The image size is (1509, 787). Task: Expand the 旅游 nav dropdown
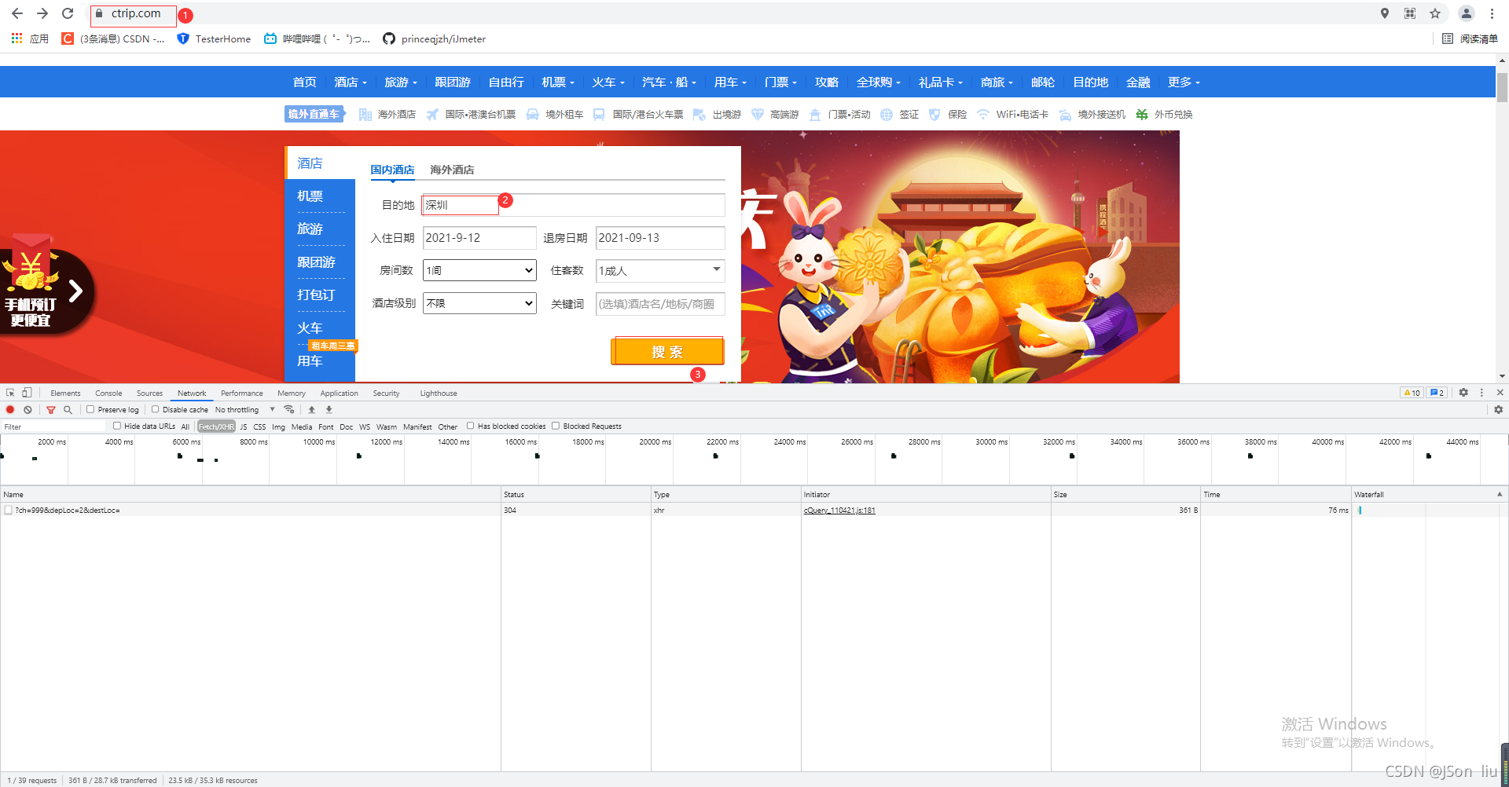point(401,82)
